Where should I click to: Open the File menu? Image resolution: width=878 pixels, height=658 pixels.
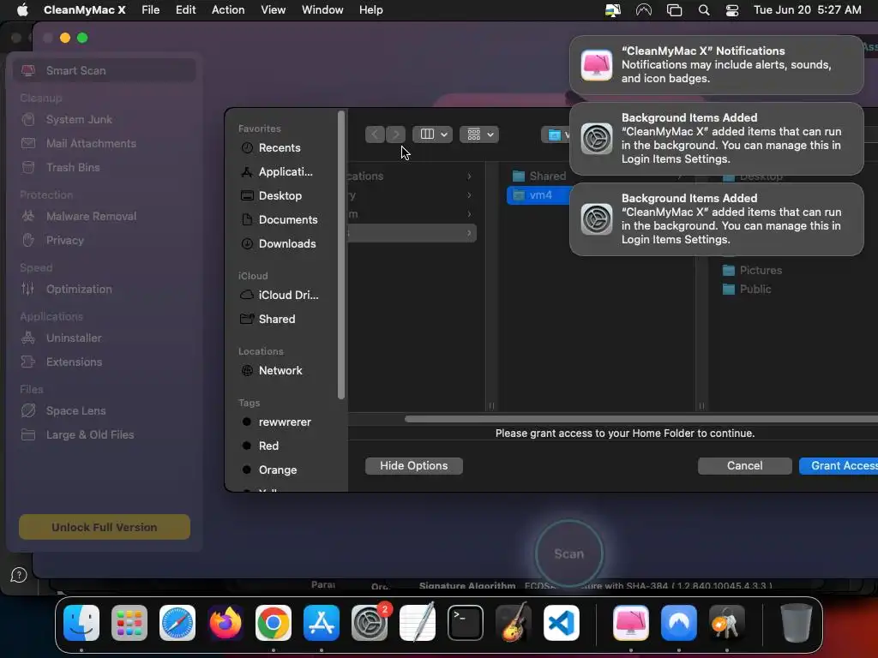coord(150,10)
